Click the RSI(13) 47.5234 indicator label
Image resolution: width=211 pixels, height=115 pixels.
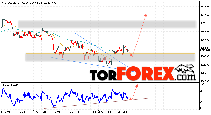point(10,85)
